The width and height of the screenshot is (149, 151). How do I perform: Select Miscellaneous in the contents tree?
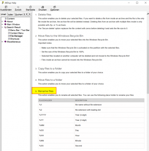(14, 42)
